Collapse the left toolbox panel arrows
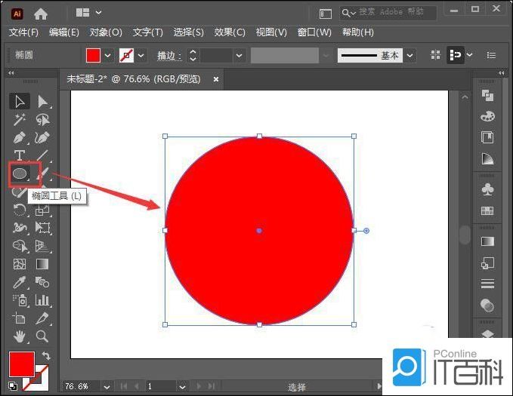The width and height of the screenshot is (513, 396). tap(11, 73)
